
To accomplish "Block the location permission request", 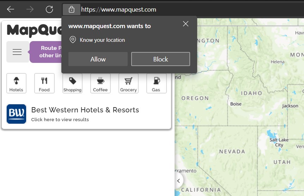I will point(160,59).
